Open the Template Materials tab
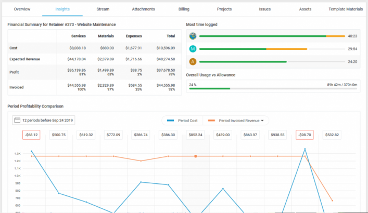Screen dimensions: 368x213 (x=346, y=9)
